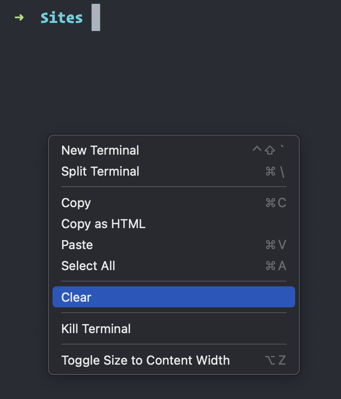Click Toggle Size to Content Width
Viewport: 341px width, 399px height.
[145, 360]
